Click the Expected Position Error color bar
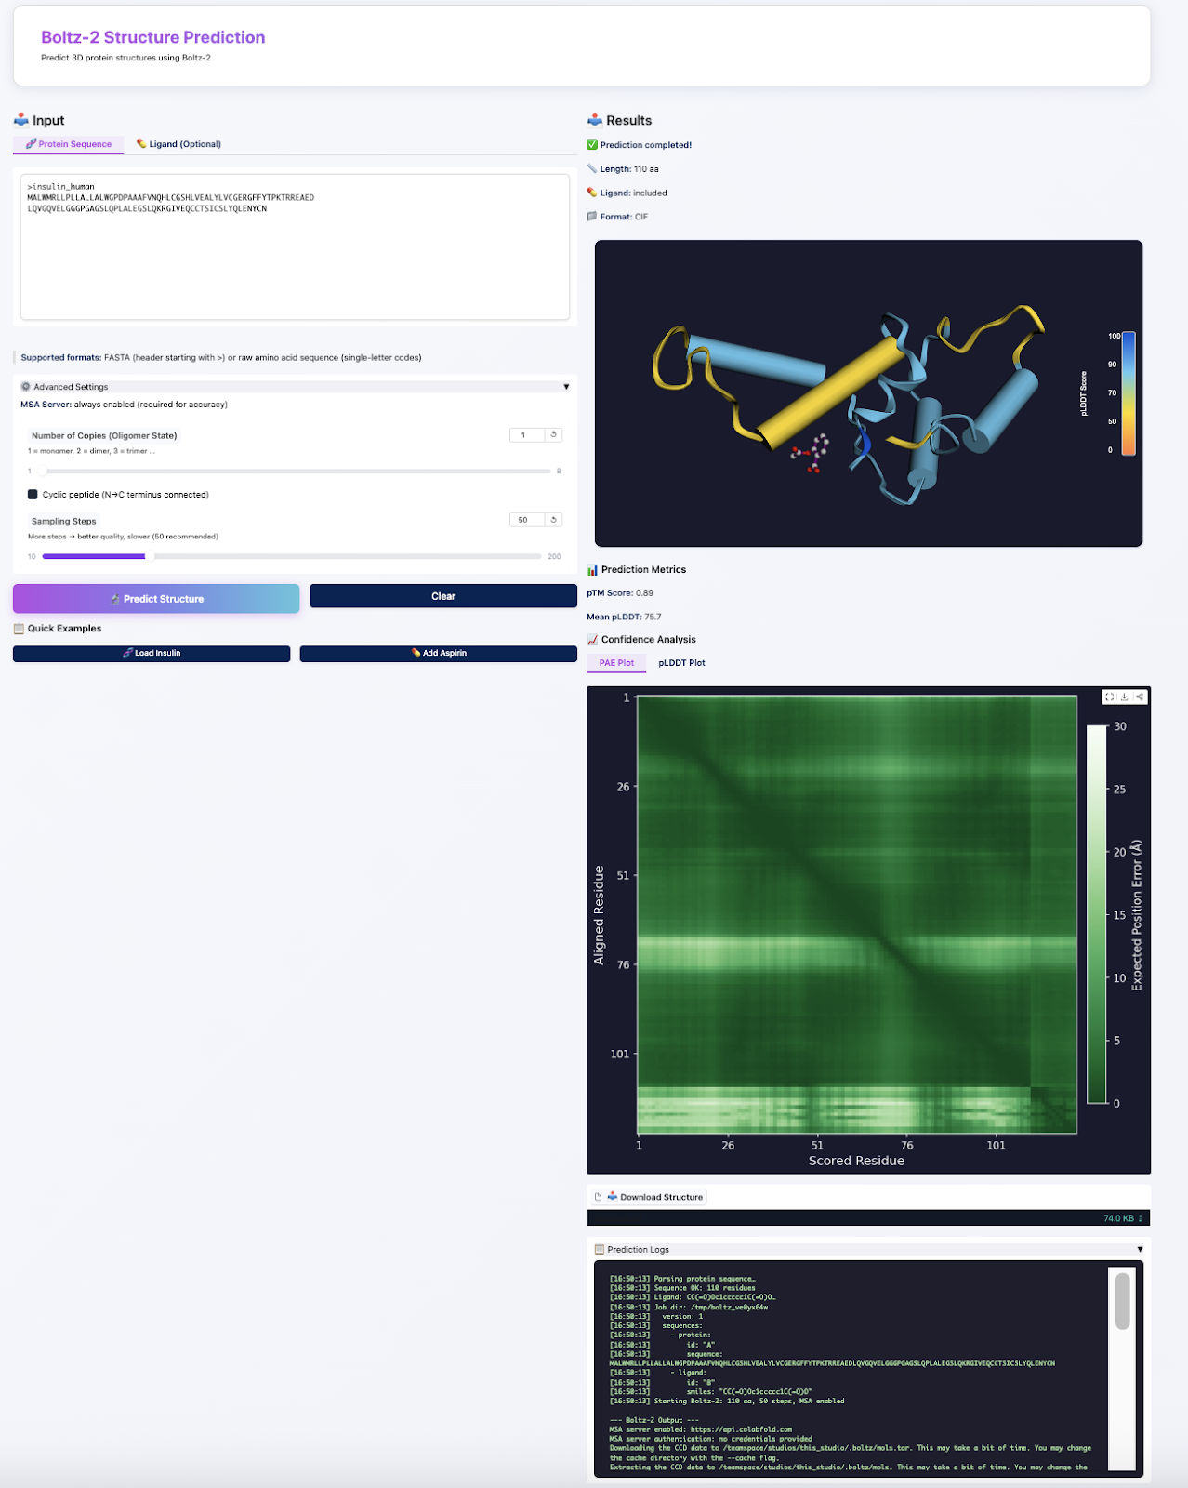 (1097, 914)
